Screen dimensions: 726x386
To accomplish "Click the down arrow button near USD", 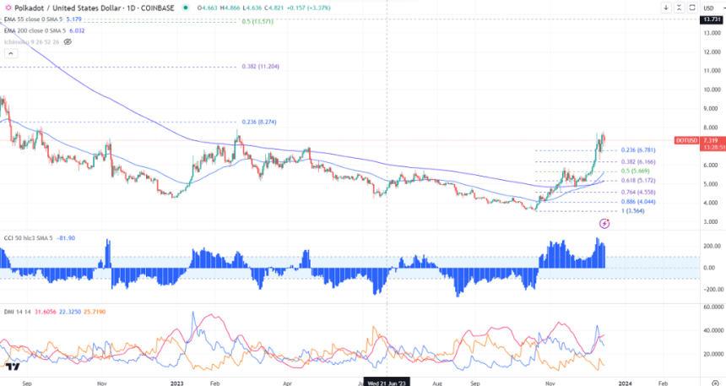I will point(667,7).
